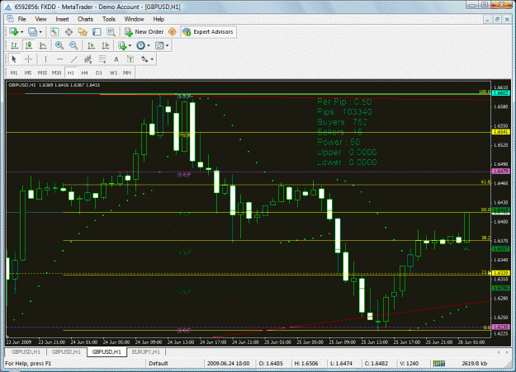Screen dimensions: 516x372
Task: Click the connection status bars icon
Action: (439, 364)
